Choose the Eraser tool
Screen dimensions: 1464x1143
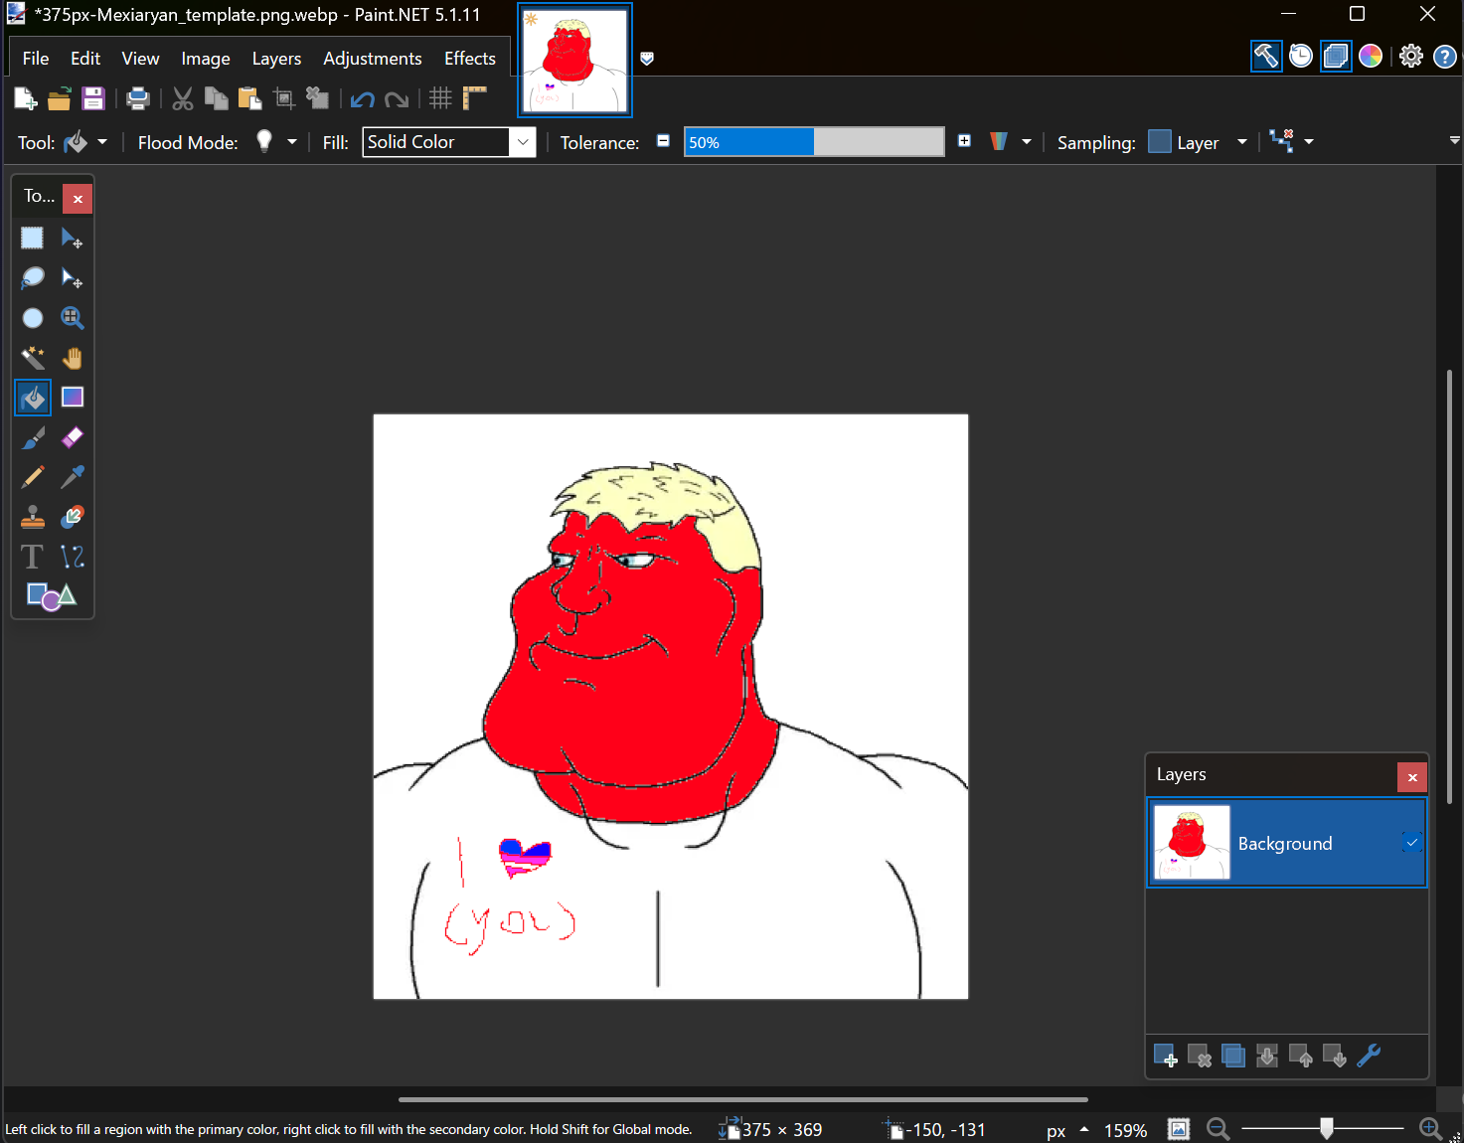(x=73, y=437)
